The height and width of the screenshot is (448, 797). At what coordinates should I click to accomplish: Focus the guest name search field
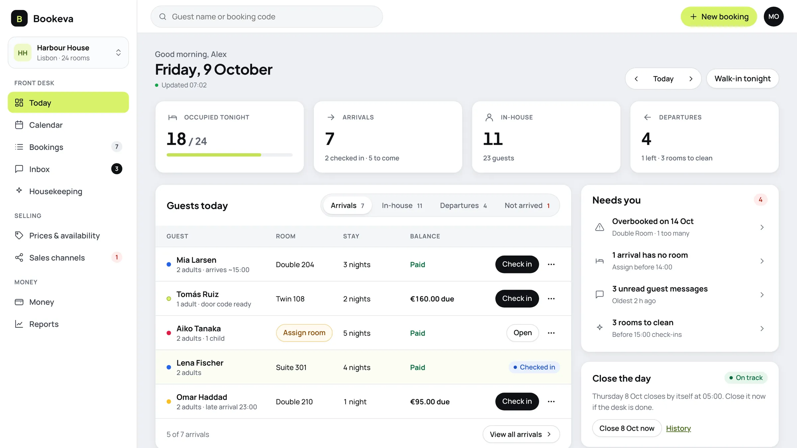pyautogui.click(x=267, y=17)
